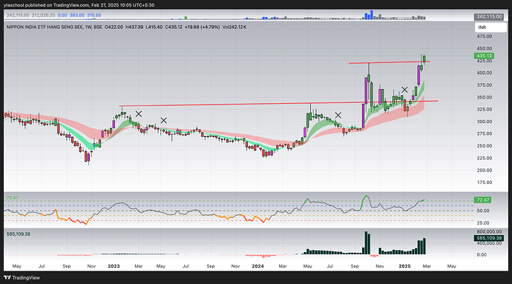Click the grey 242,115.00 label on the right
512x284 pixels.
[x=489, y=16]
